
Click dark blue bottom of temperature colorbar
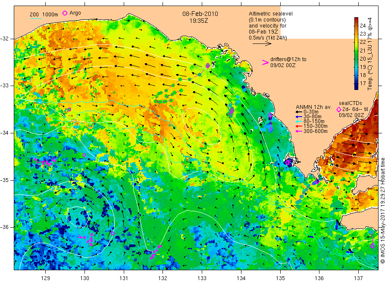click(357, 86)
